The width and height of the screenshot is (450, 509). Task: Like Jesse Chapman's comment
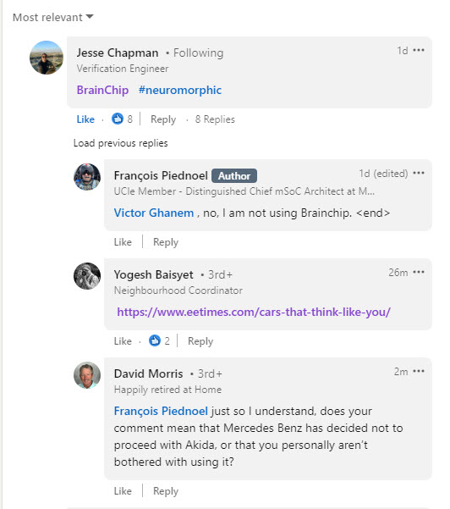(x=85, y=119)
